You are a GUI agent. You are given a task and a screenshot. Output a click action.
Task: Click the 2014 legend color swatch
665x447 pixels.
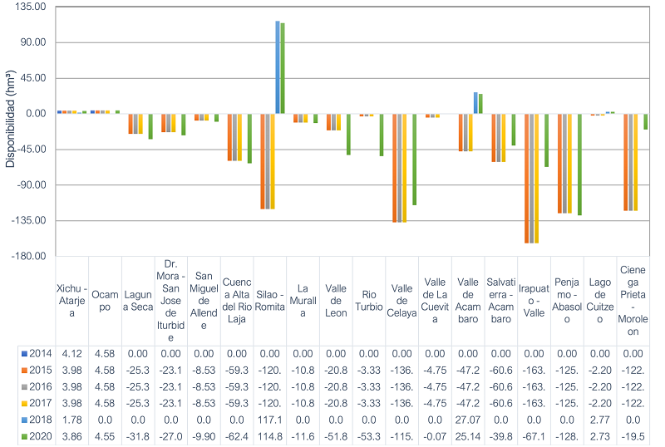point(23,355)
